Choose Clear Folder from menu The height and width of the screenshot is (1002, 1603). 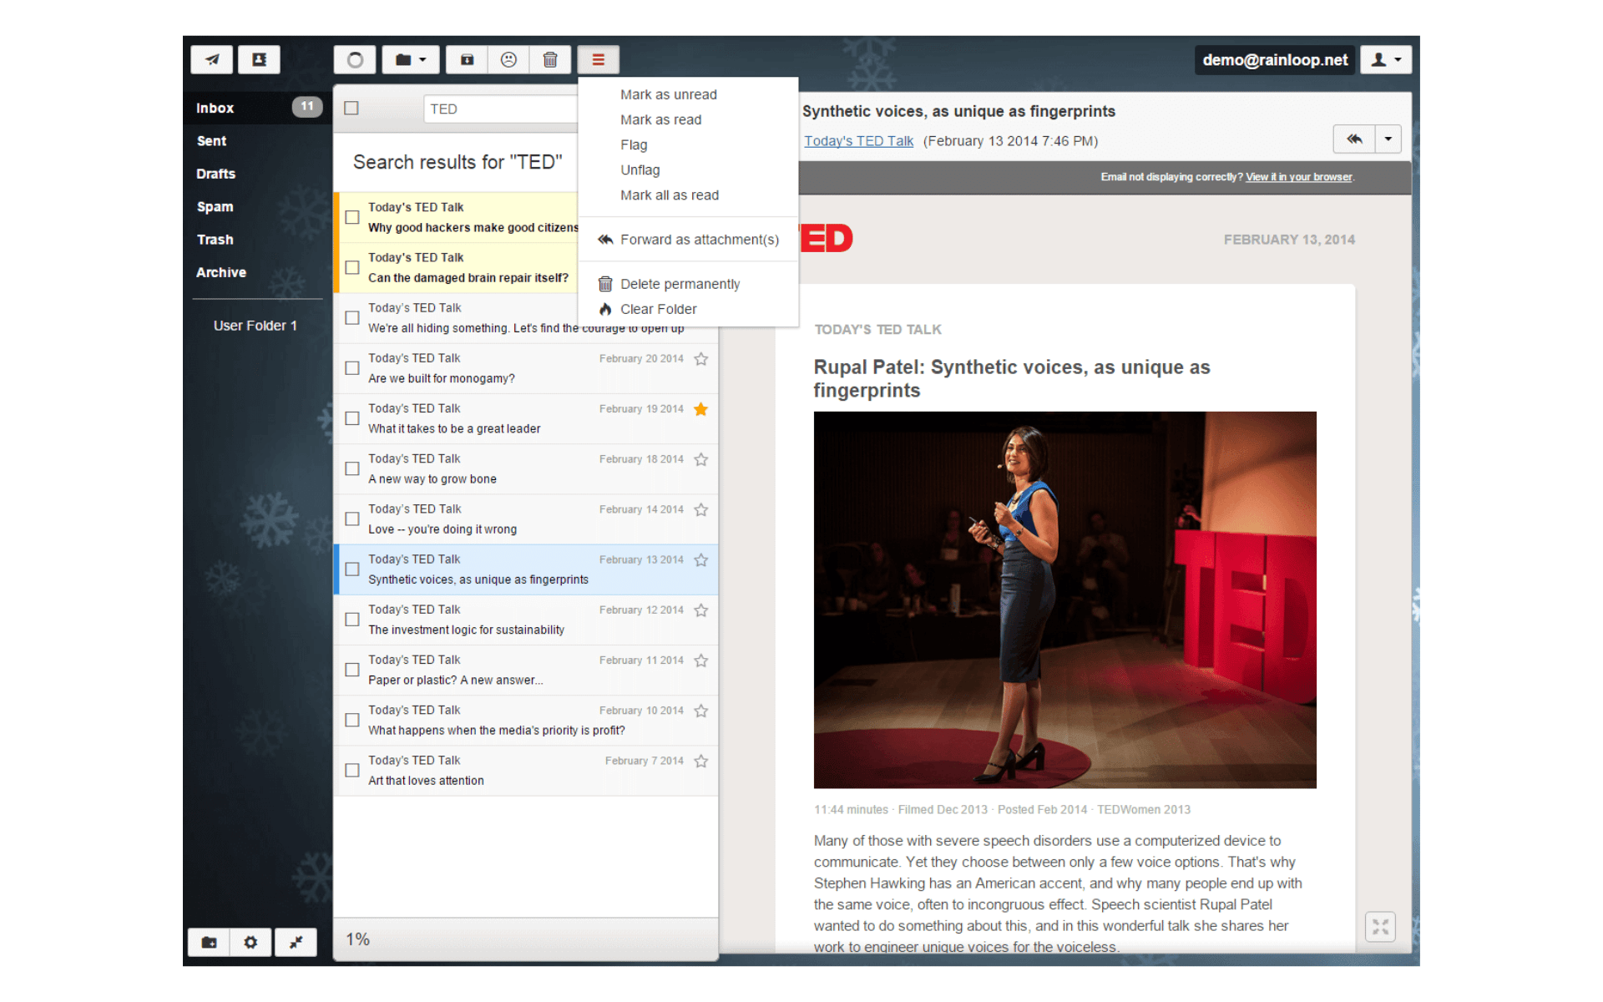689,309
